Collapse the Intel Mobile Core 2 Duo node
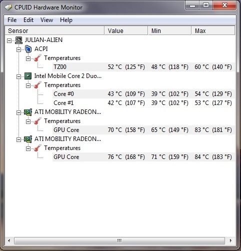241x251 pixels. (18, 76)
